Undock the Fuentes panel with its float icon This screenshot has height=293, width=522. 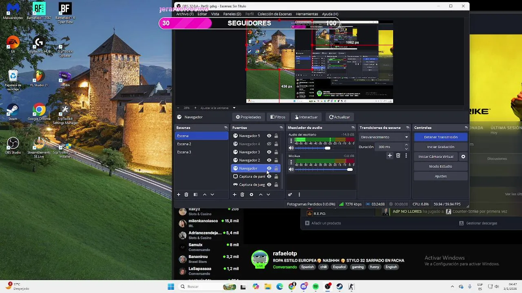pos(281,128)
